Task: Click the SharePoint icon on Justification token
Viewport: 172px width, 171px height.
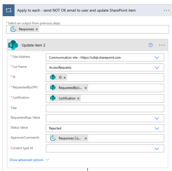Action: point(53,98)
